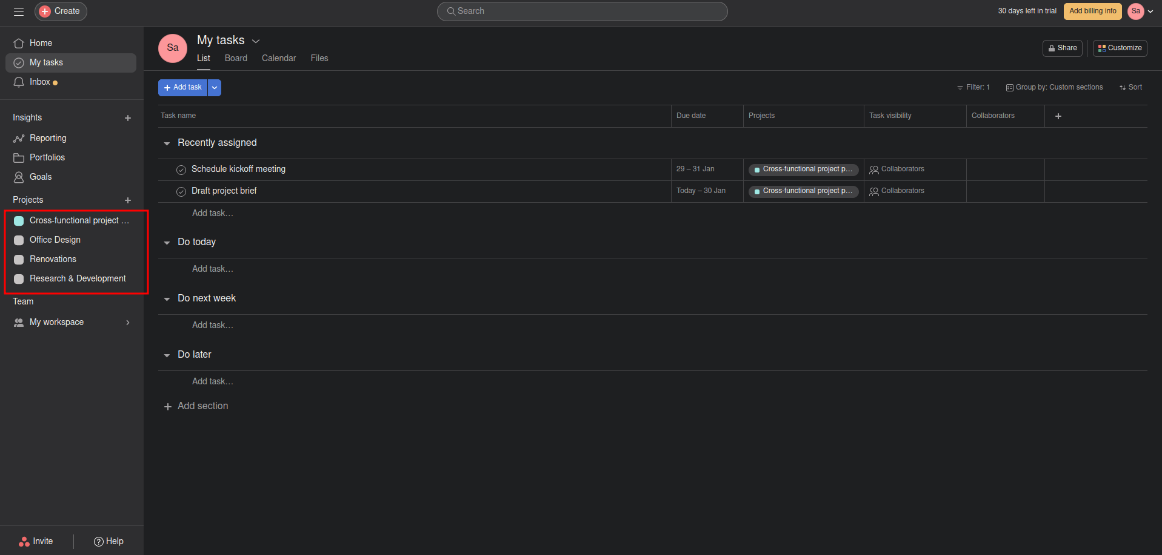This screenshot has width=1162, height=555.
Task: Click the Add billing info button
Action: pos(1092,11)
